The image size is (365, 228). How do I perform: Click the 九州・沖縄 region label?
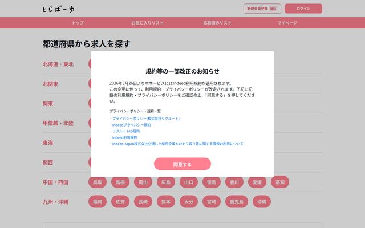(x=55, y=202)
